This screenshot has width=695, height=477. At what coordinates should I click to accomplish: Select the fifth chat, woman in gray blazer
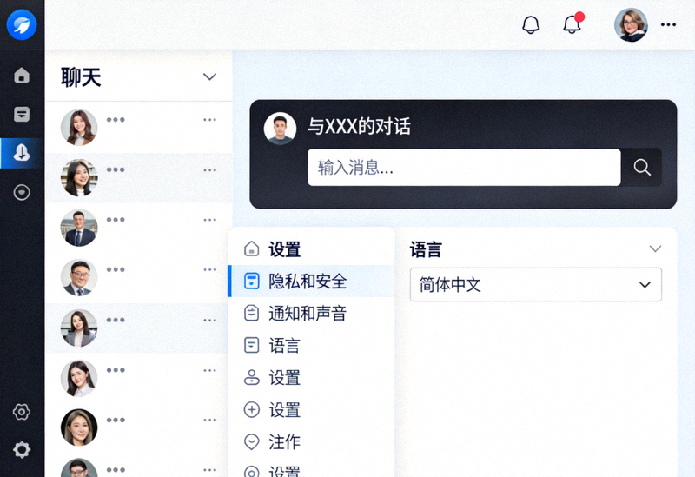tap(79, 328)
